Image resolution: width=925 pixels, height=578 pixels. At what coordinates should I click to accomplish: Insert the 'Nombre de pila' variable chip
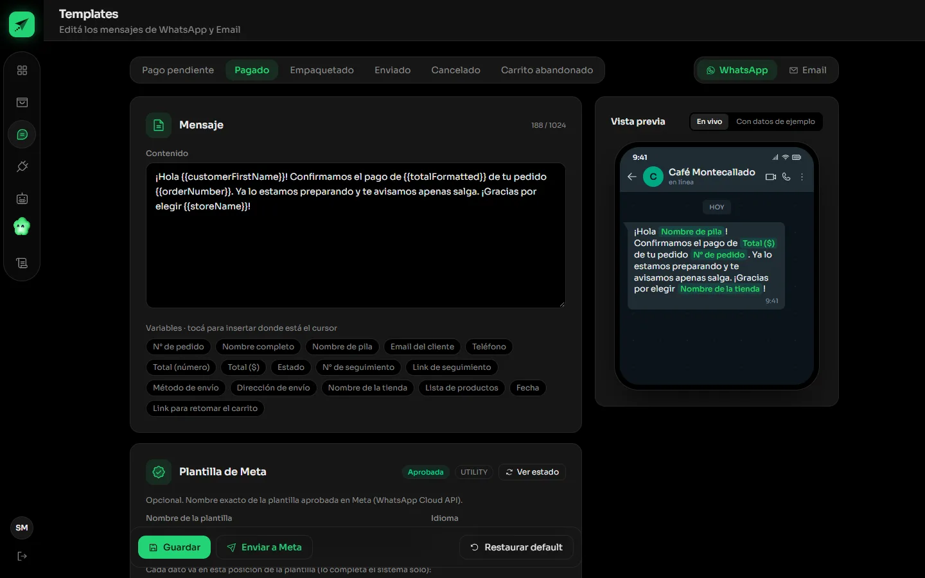point(342,347)
